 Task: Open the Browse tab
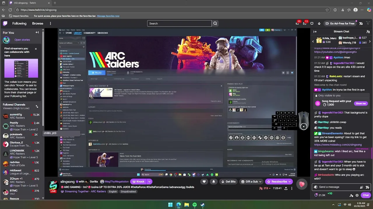[38, 24]
